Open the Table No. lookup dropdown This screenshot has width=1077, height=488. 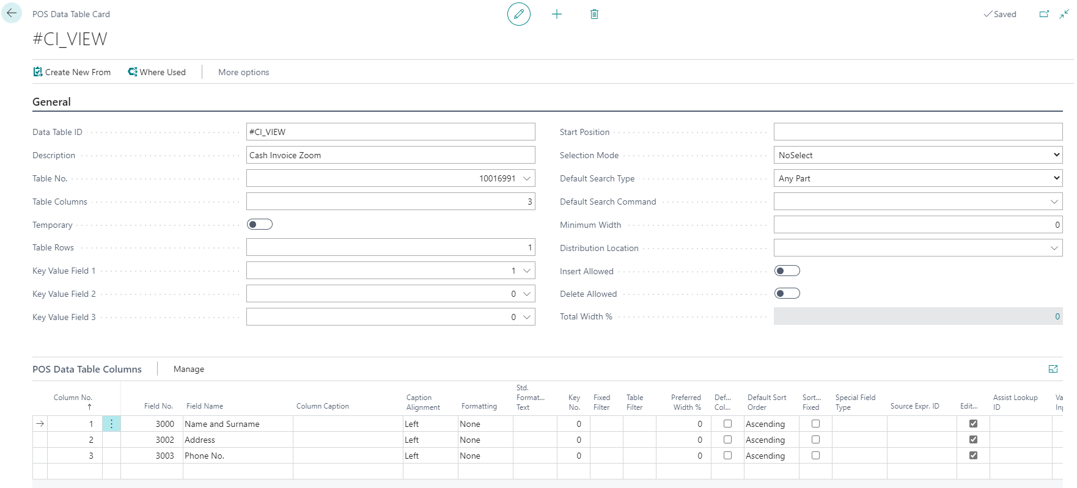coord(526,178)
